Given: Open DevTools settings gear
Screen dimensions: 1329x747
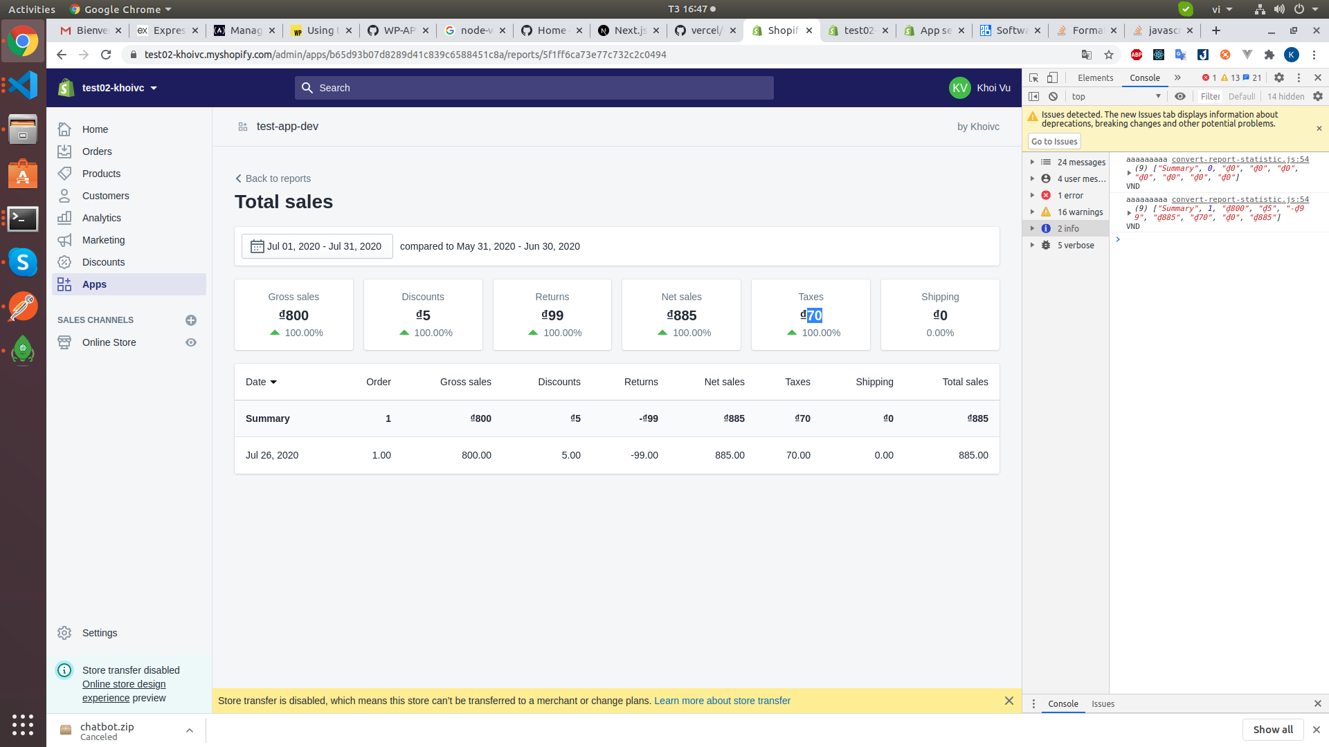Looking at the screenshot, I should click(1279, 78).
